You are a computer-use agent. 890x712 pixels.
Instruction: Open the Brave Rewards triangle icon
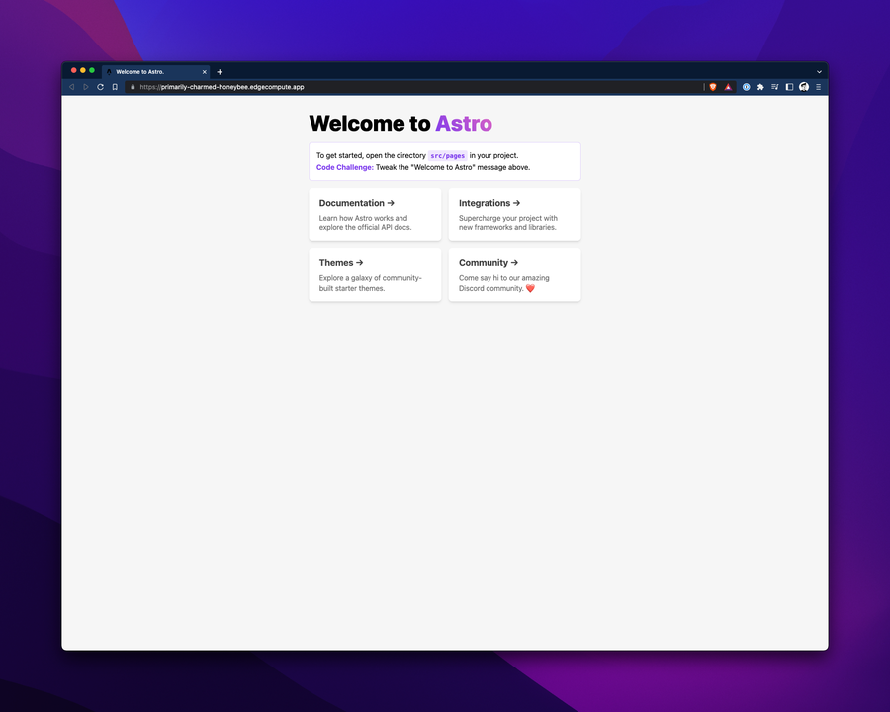pyautogui.click(x=728, y=87)
